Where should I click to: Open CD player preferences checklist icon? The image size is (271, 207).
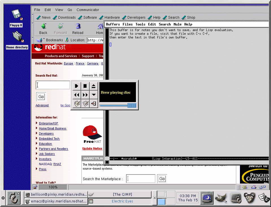coord(85,103)
